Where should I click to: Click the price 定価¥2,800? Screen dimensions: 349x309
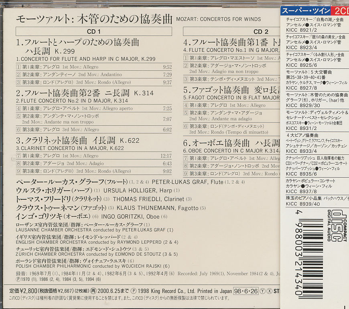click(23, 291)
